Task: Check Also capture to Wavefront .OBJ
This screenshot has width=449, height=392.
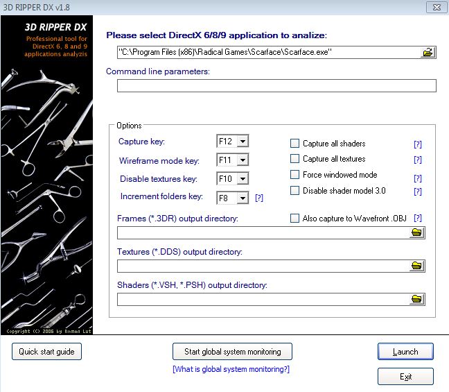Action: click(x=294, y=218)
